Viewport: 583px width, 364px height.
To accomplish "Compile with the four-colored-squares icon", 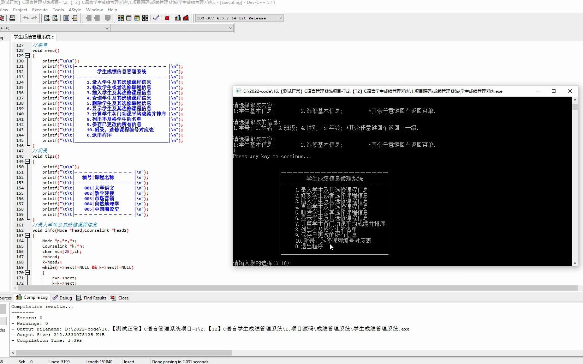I will (121, 18).
